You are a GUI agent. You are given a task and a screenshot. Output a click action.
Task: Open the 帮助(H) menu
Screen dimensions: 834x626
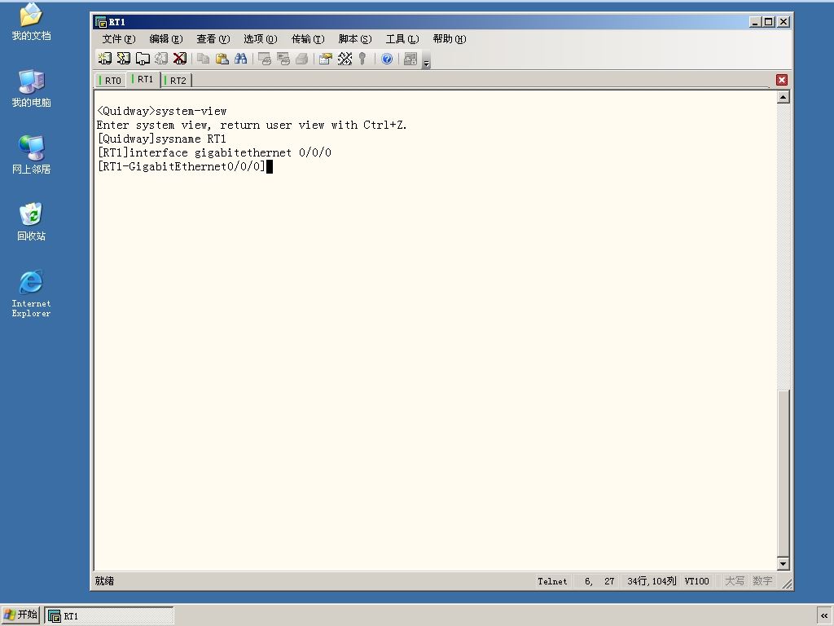(x=450, y=39)
